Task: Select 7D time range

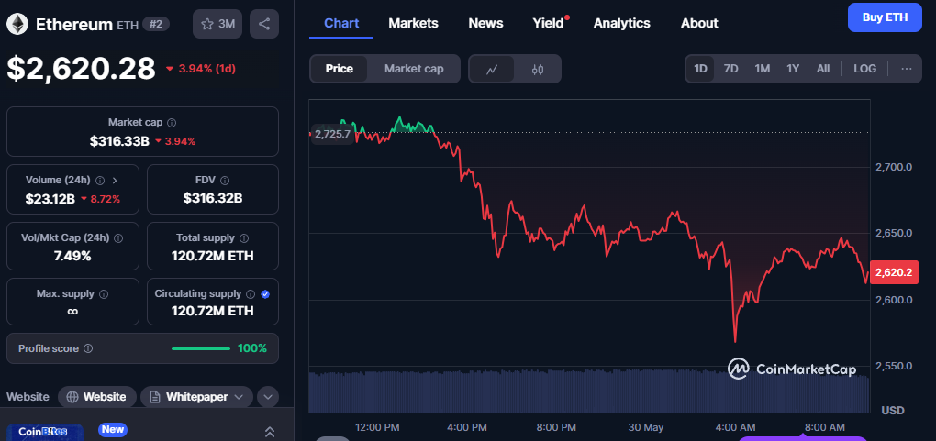Action: [x=730, y=69]
